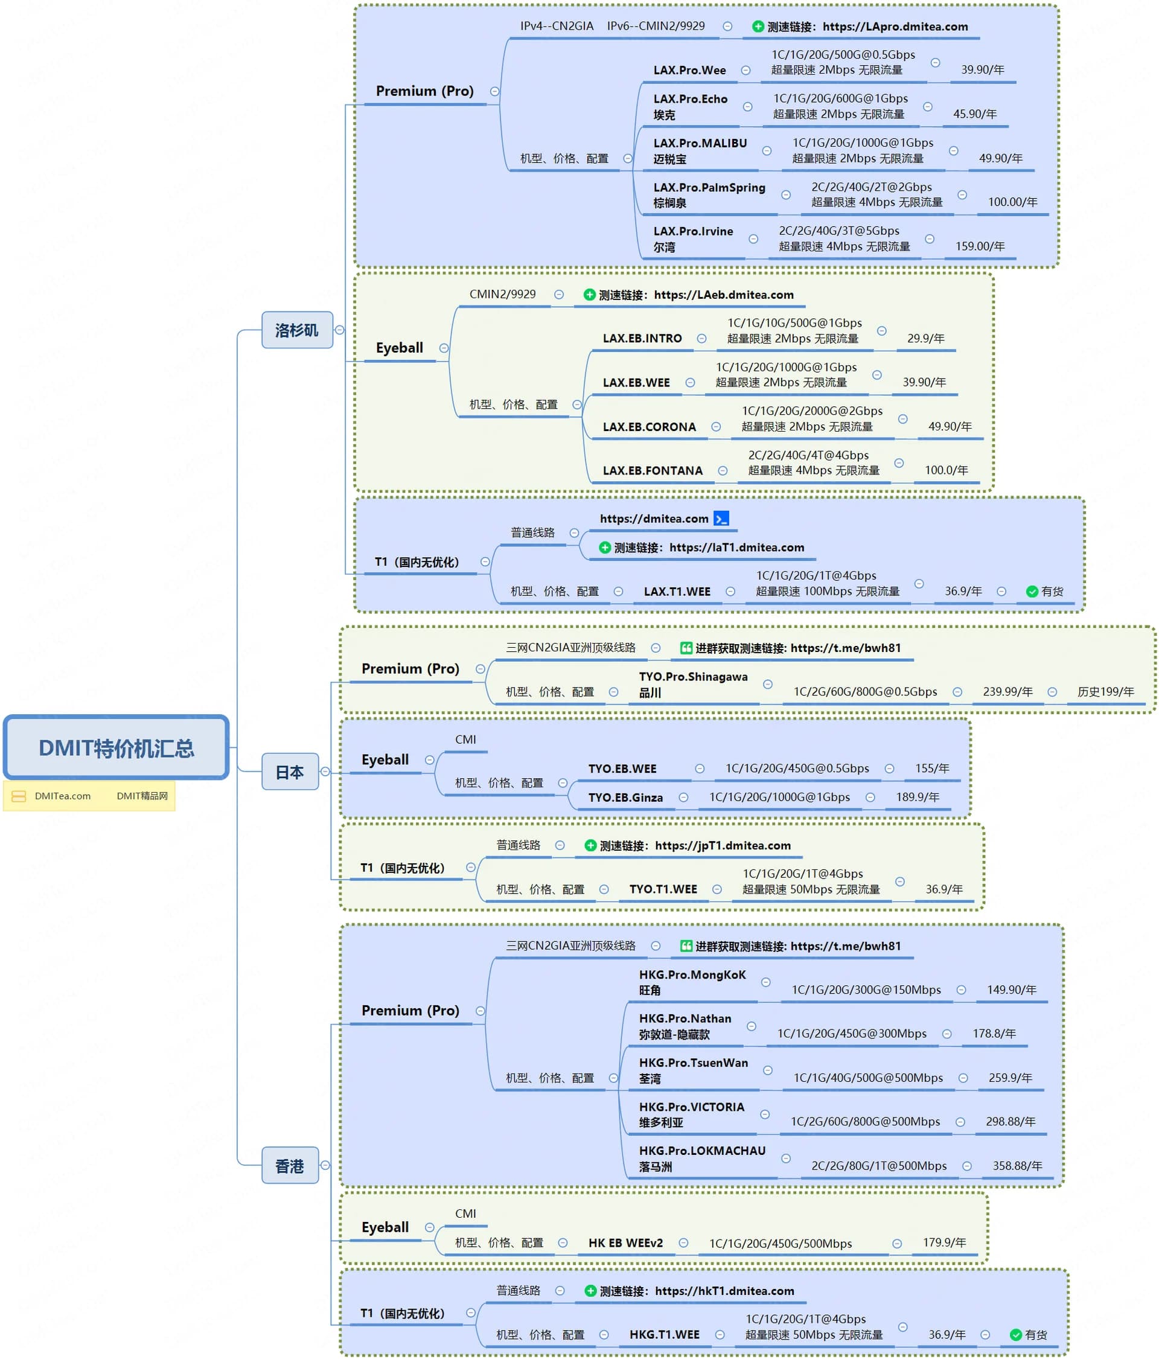
Task: Select the HKG.Pro.VICTORIA 维多利亚 topic
Action: coord(691,1114)
